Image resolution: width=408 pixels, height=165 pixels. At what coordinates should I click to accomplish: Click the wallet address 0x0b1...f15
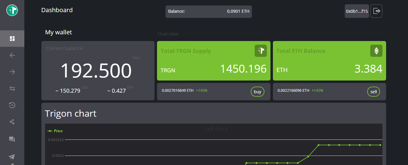(x=357, y=11)
